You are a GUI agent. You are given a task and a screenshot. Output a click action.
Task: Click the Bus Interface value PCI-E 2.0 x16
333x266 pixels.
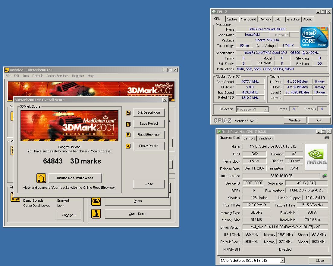coord(307,190)
